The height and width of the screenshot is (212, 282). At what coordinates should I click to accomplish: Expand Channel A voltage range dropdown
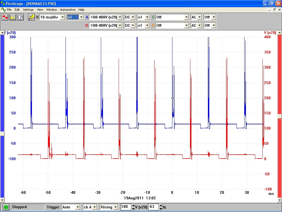(120, 17)
